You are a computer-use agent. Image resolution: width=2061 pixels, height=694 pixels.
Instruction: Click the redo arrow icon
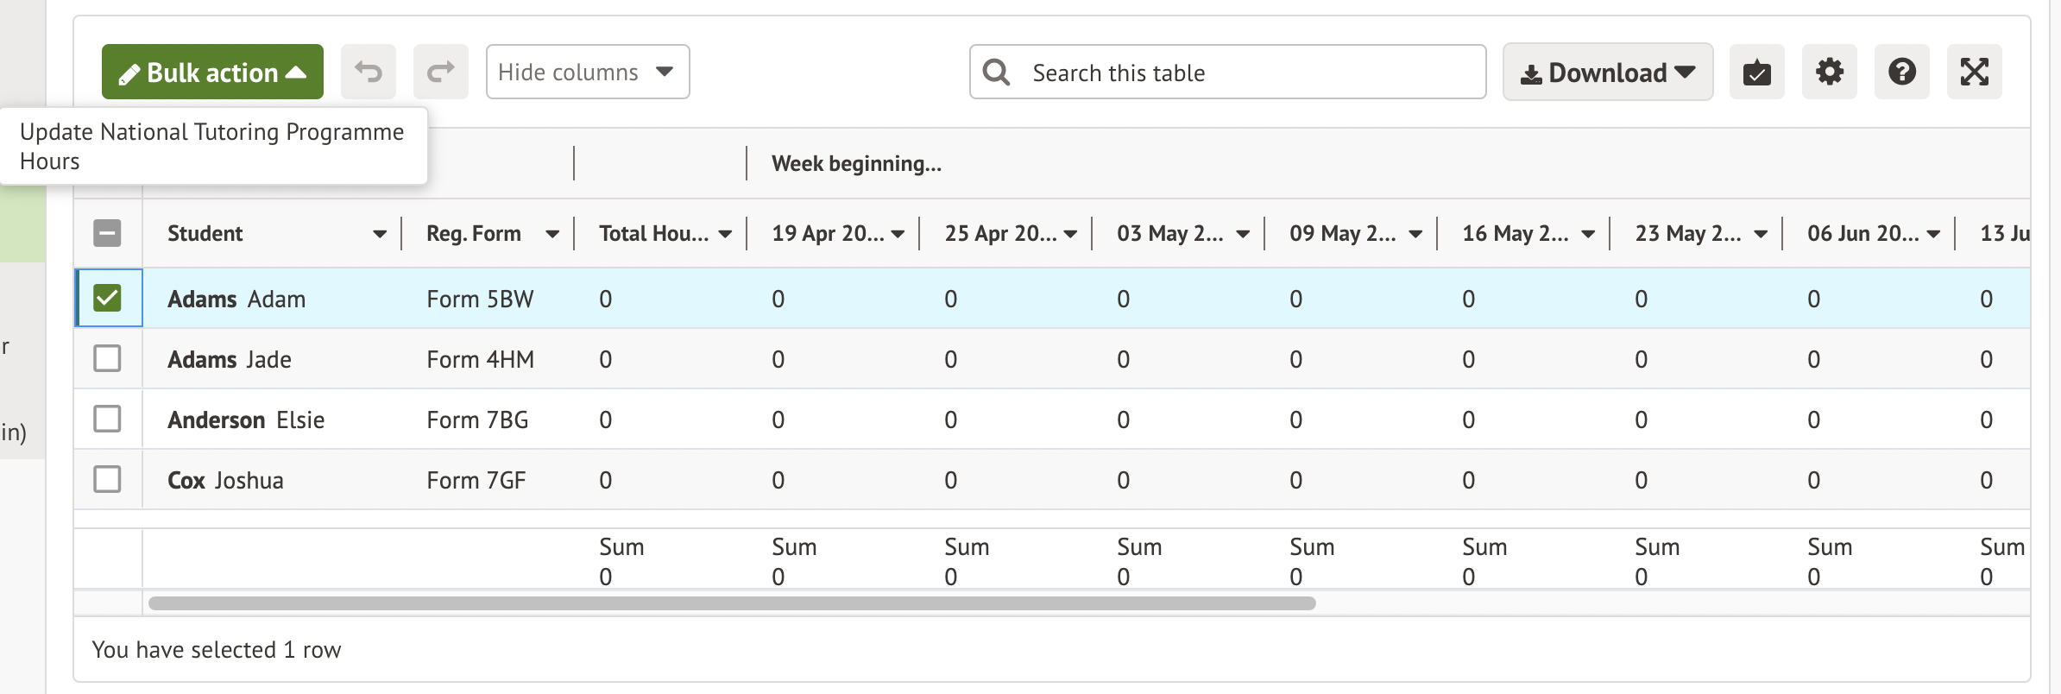(x=440, y=72)
